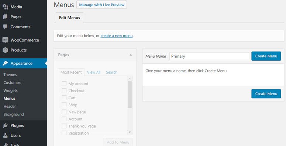Click pages list scrollbar up arrow
The image size is (286, 146).
click(130, 79)
